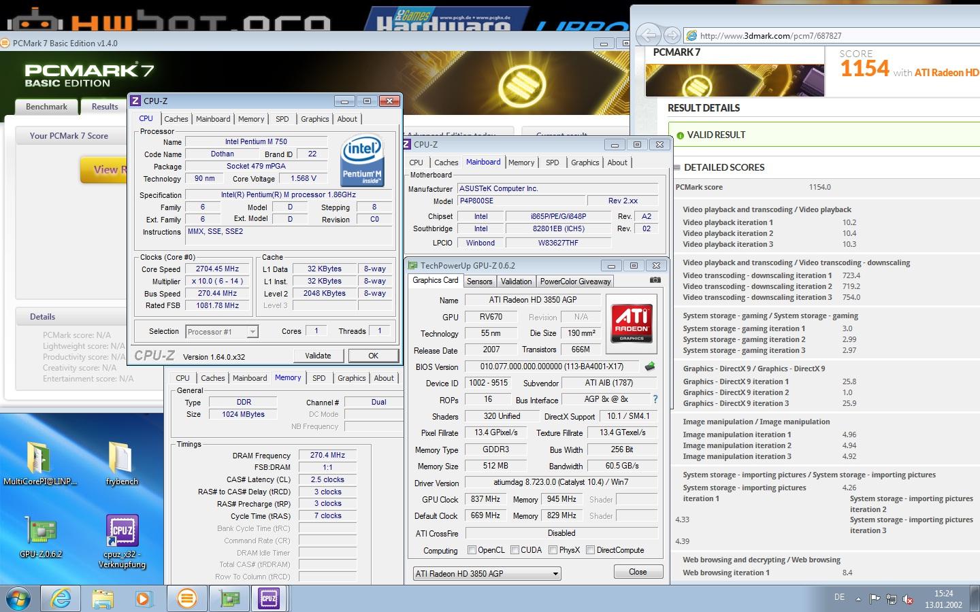Switch to Caches tab in front CPU-Z
Screen dimensions: 980x612
click(x=176, y=119)
